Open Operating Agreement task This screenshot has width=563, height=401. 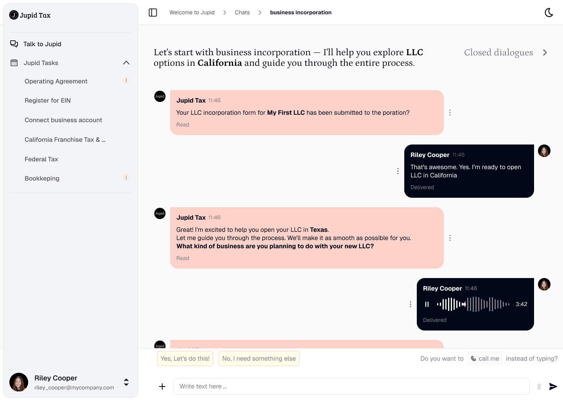tap(56, 81)
